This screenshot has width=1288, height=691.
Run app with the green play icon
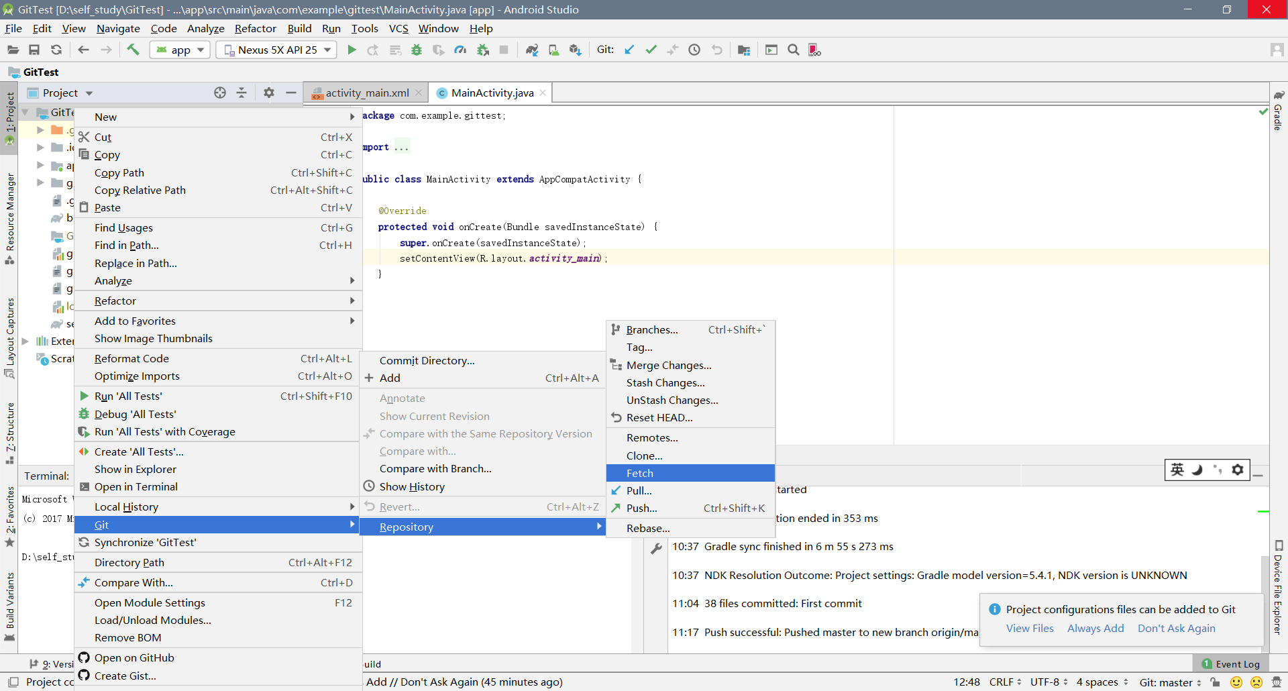[352, 50]
